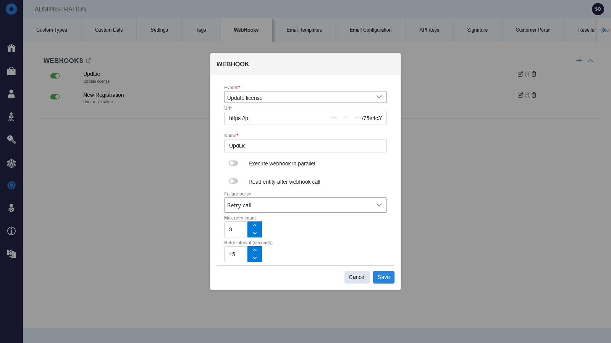Click the UpdLic webhook name in list
This screenshot has height=343, width=611.
point(92,74)
